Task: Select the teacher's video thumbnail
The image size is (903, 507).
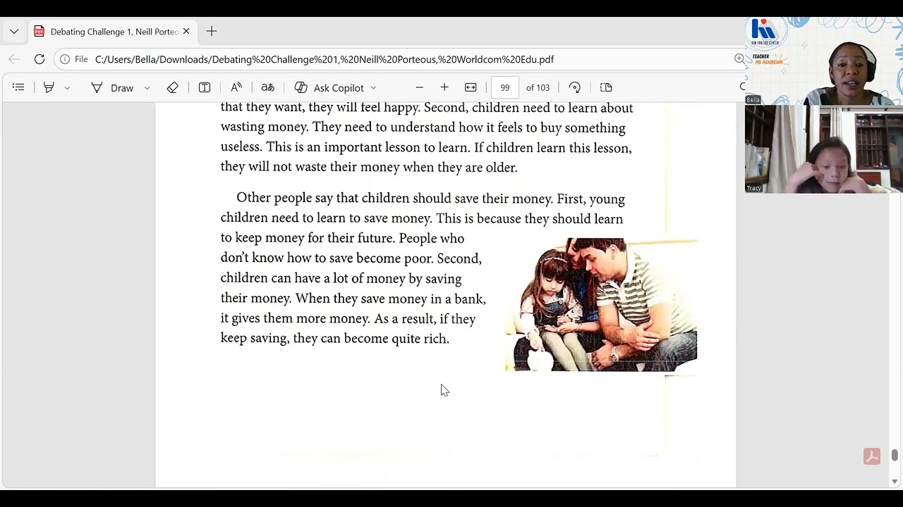Action: [824, 61]
